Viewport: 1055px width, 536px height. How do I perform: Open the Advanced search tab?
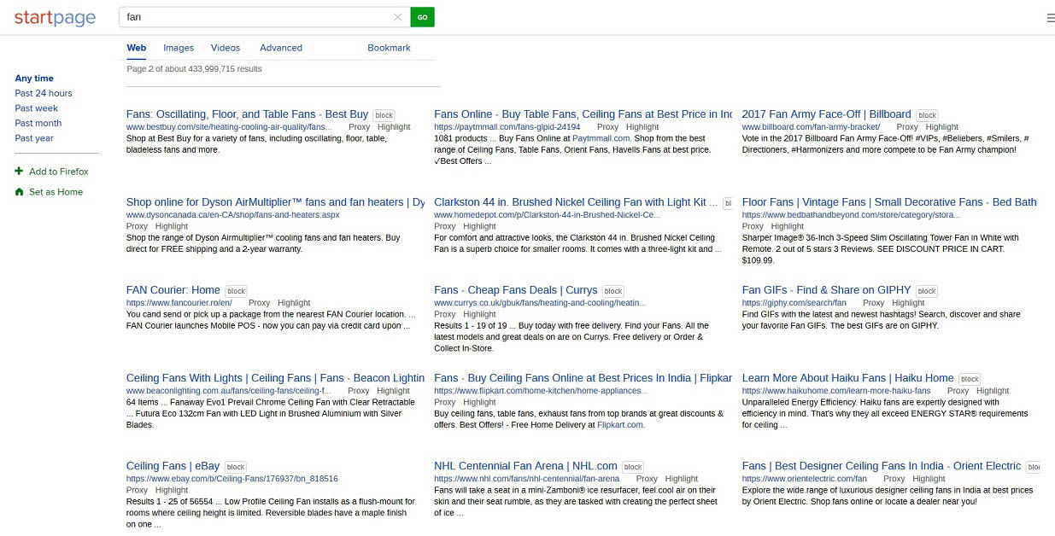(281, 48)
